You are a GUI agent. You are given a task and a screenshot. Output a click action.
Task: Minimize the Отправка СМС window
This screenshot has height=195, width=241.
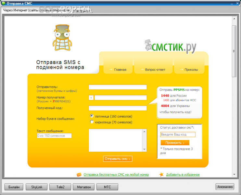tap(232, 3)
